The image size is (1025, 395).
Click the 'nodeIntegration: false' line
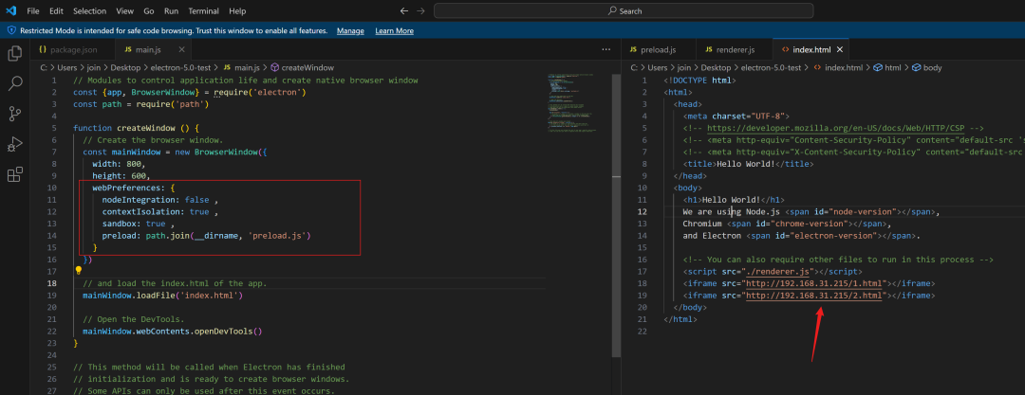point(159,200)
